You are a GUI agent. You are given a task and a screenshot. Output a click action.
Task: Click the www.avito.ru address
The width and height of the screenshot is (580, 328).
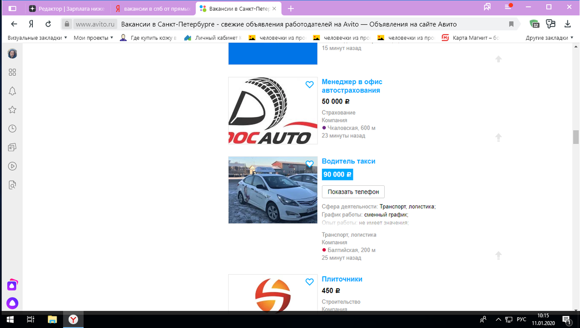point(96,24)
